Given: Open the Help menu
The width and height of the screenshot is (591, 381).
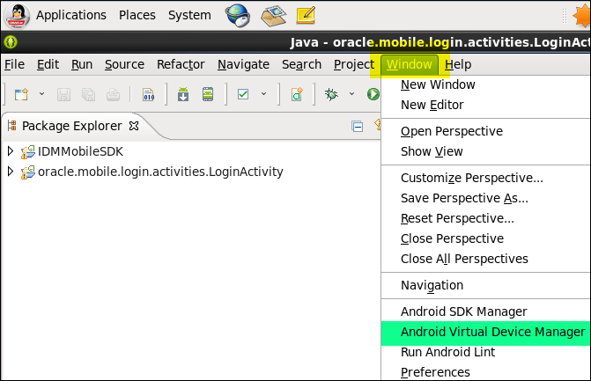Looking at the screenshot, I should pos(458,64).
